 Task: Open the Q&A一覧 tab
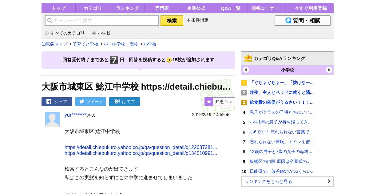tap(231, 8)
